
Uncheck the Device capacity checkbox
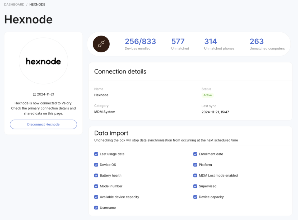pos(195,197)
